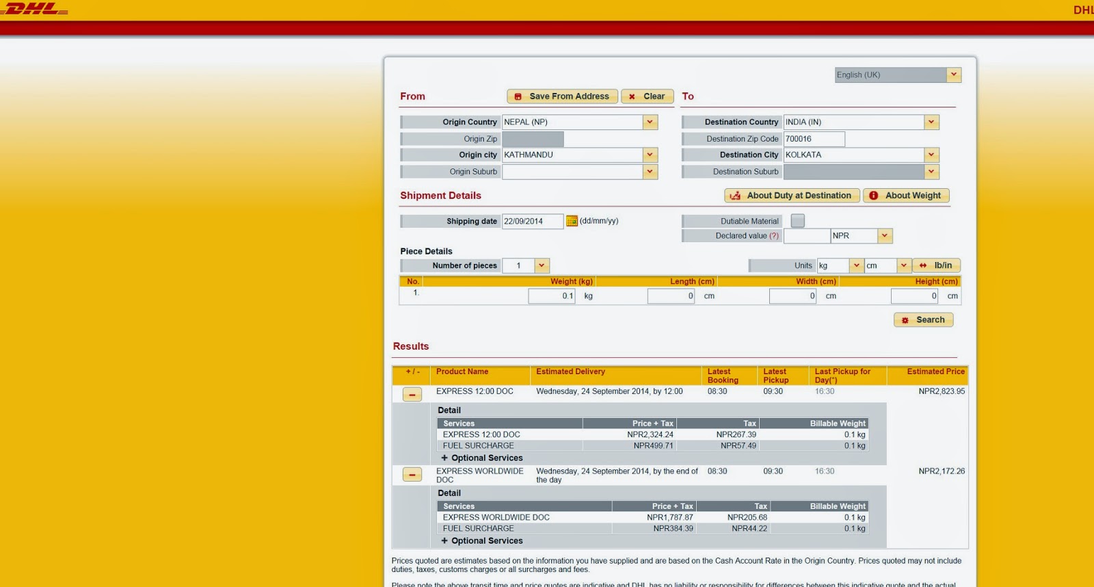
Task: Open the Origin Suburb dropdown
Action: click(x=650, y=172)
